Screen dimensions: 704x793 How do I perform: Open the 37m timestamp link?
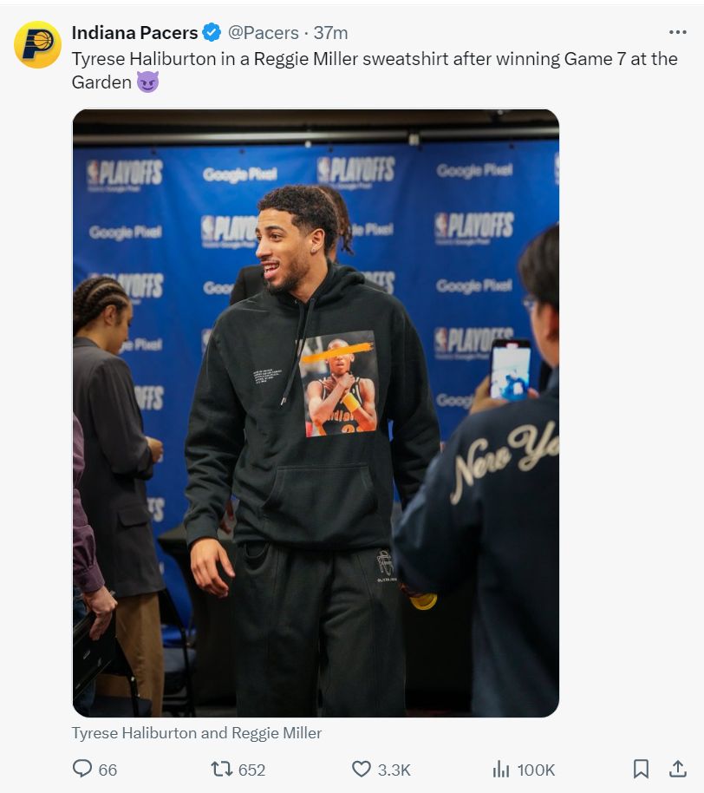[330, 33]
